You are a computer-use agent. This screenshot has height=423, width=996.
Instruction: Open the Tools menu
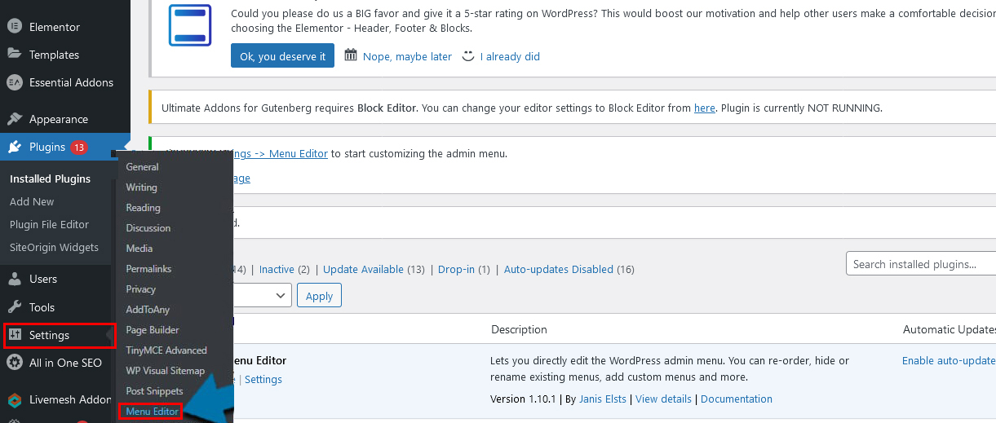click(x=42, y=307)
